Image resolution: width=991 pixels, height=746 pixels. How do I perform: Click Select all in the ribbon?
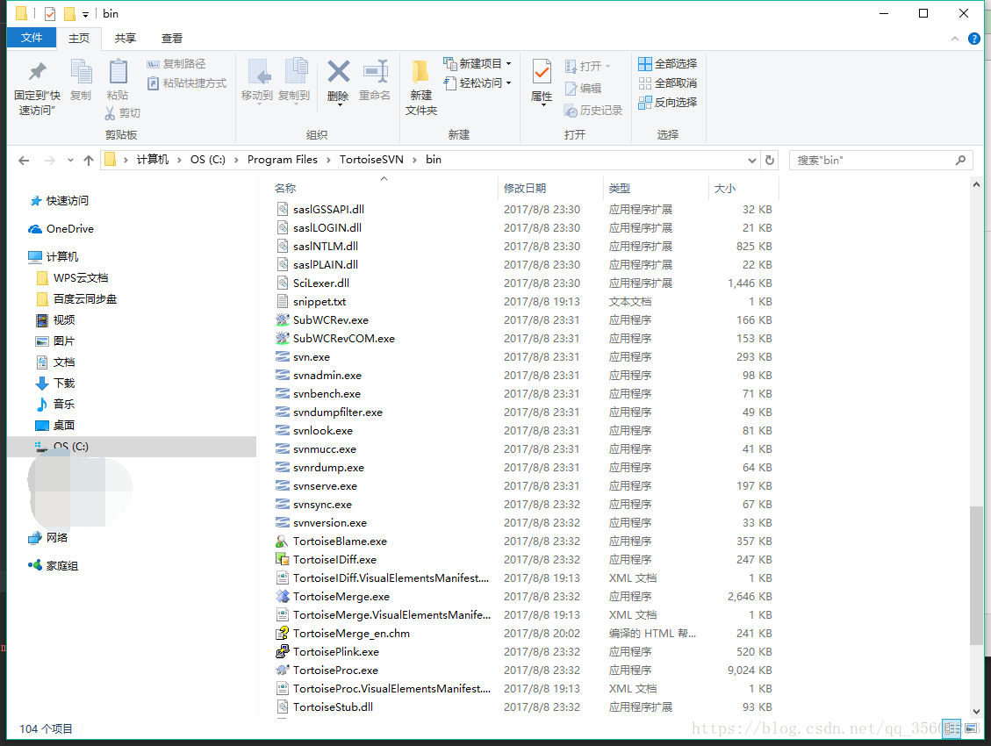click(x=667, y=64)
